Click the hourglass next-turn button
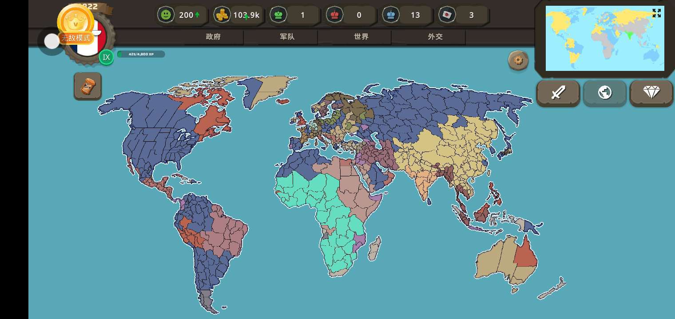This screenshot has width=675, height=319. 87,86
